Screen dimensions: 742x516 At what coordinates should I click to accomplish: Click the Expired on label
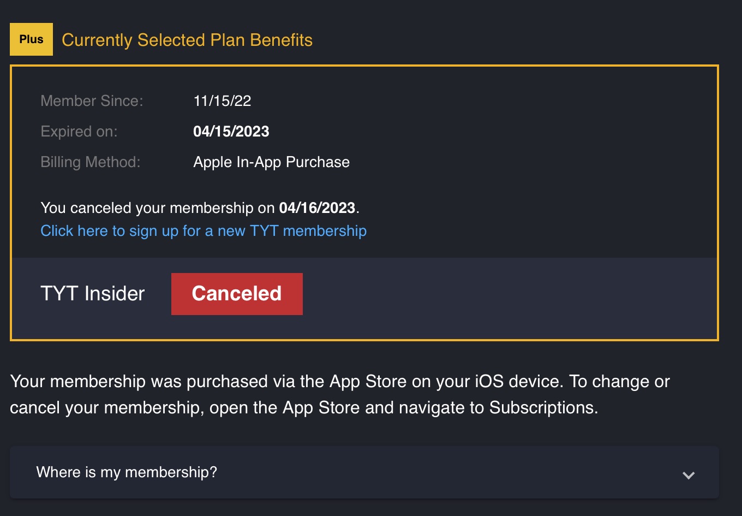79,132
